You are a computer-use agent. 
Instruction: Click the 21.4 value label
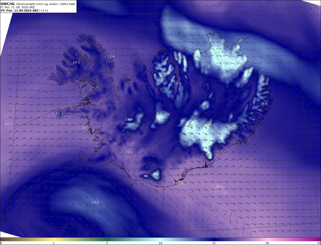[x=111, y=56]
